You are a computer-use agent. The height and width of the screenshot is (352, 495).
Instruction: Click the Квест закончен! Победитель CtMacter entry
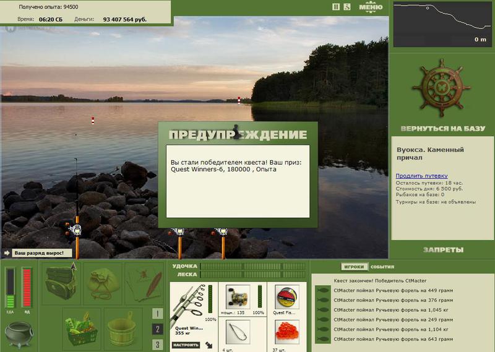[x=380, y=281]
